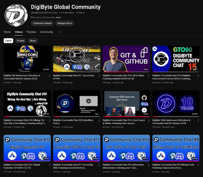Switch to the Community tab
Viewport: 203px width, 177px height.
pyautogui.click(x=46, y=32)
